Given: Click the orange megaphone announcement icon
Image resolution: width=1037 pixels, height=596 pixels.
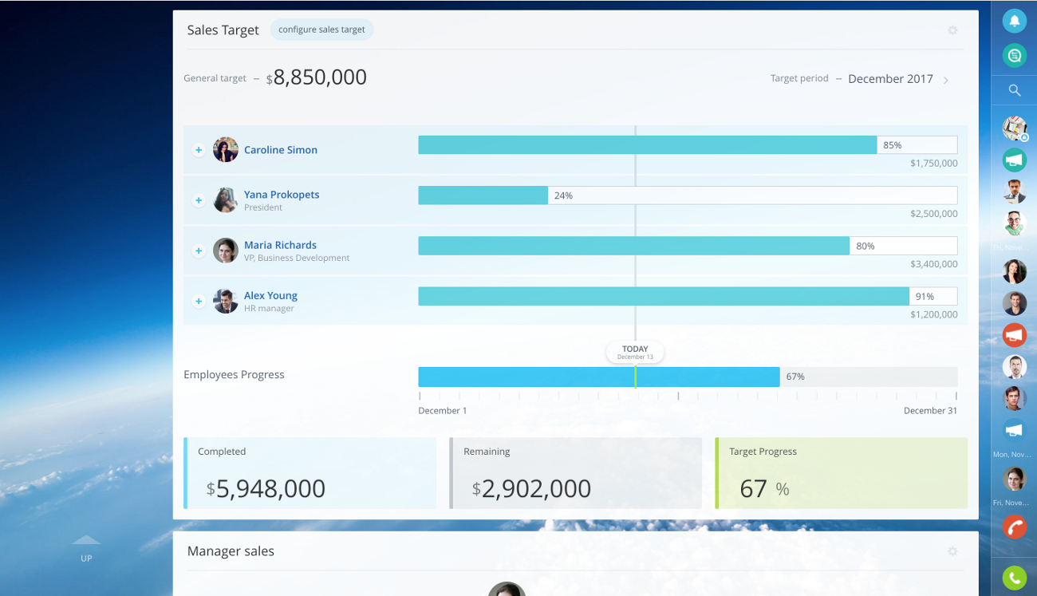Looking at the screenshot, I should click(x=1014, y=334).
